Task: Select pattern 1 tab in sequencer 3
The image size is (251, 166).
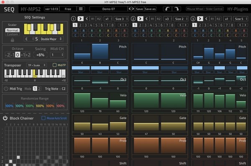Action: coord(195,25)
